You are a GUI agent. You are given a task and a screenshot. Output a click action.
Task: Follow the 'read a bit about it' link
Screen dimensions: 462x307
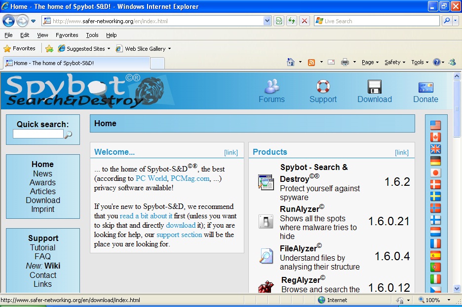[146, 216]
